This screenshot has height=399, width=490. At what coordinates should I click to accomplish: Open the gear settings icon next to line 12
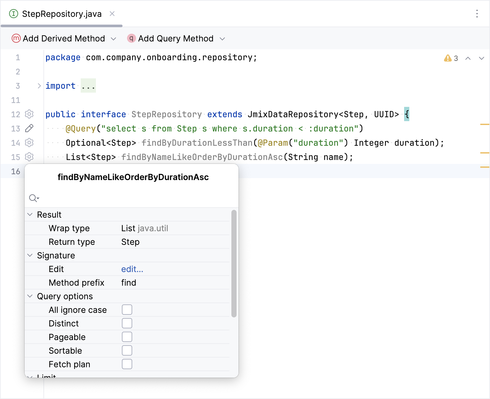pyautogui.click(x=29, y=114)
